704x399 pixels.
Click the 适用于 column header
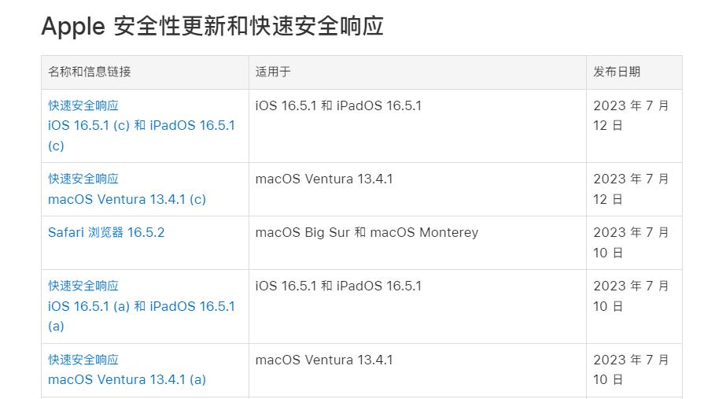(273, 72)
